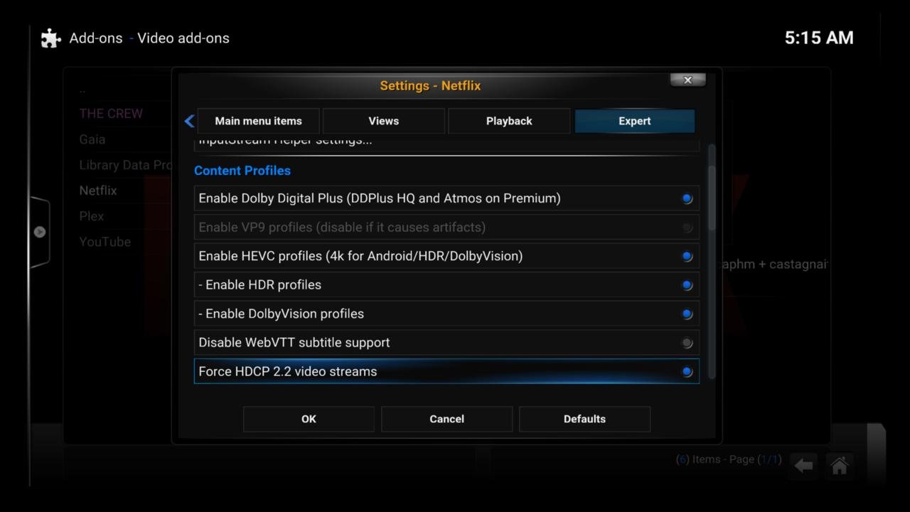The width and height of the screenshot is (910, 512).
Task: Select the Expert tab
Action: (x=634, y=121)
